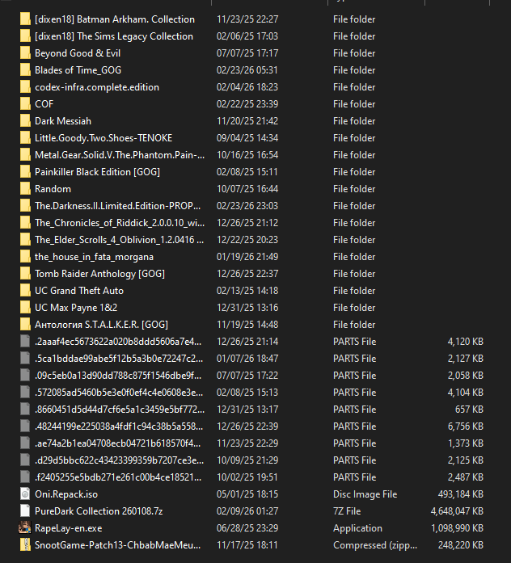This screenshot has width=511, height=563.
Task: Click the UC Grand Theft Auto folder icon
Action: point(25,291)
